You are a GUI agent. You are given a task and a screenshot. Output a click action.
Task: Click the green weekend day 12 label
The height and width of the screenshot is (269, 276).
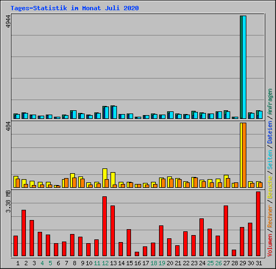click(x=105, y=263)
